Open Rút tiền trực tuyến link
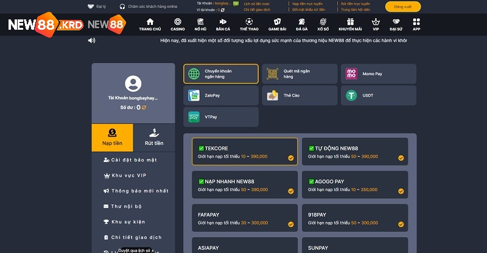Viewport: 487px width, 253px height. pos(356,4)
